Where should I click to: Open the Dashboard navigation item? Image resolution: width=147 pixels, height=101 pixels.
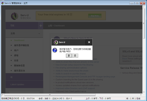tap(19, 40)
